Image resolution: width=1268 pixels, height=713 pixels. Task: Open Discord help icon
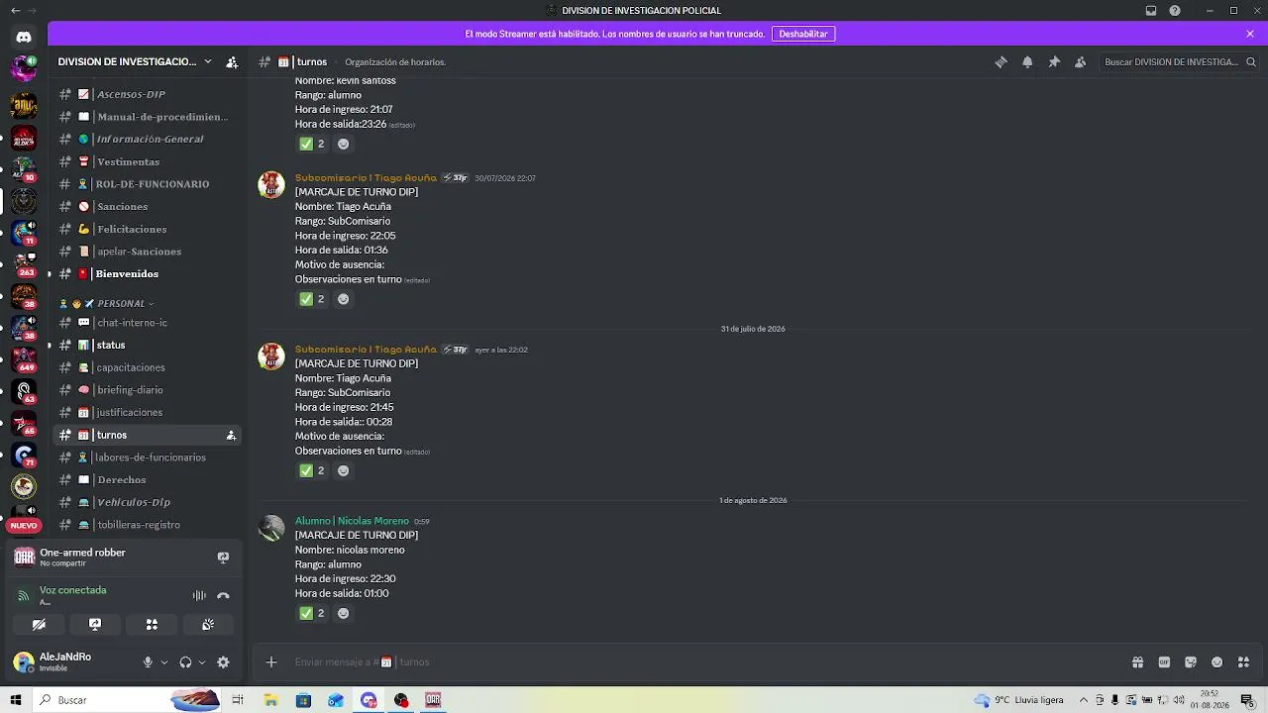click(1175, 11)
